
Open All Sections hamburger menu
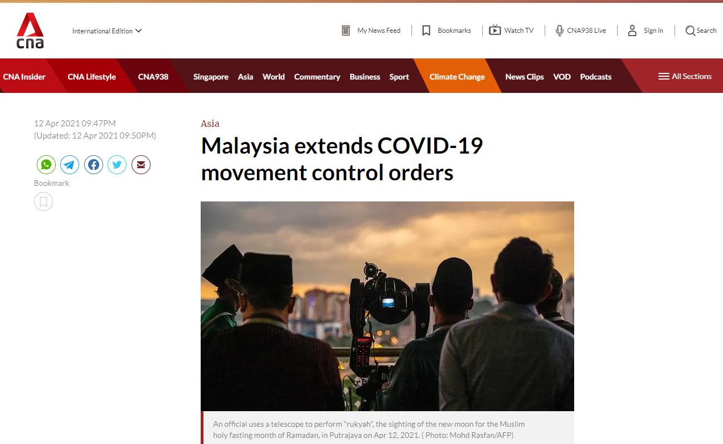tap(685, 76)
